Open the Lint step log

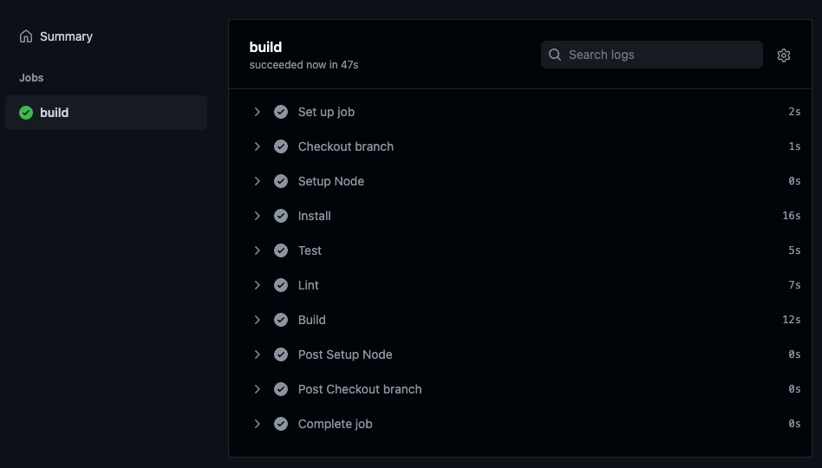(x=309, y=285)
